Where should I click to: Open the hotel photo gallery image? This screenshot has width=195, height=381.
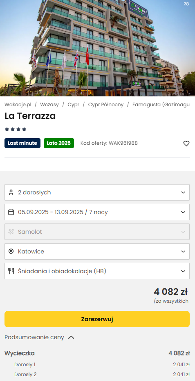(97, 48)
